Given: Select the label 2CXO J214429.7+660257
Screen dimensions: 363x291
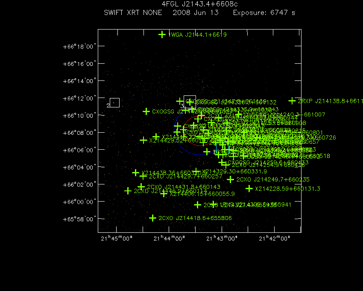Looking at the screenshot, I should (185, 176).
